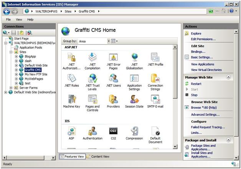241x169 pixels.
Task: Click Edit Permissions link
Action: [203, 39]
